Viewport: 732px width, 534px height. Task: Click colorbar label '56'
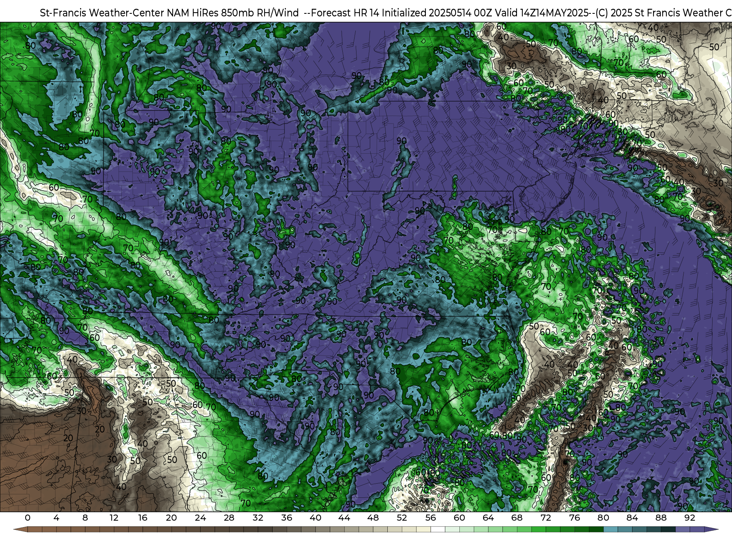click(430, 518)
